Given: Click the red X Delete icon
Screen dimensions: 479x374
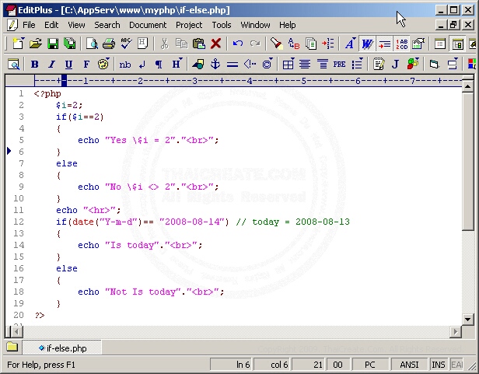Looking at the screenshot, I should coord(215,44).
